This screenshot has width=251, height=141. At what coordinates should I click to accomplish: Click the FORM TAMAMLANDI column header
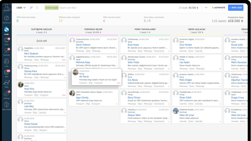pyautogui.click(x=145, y=29)
